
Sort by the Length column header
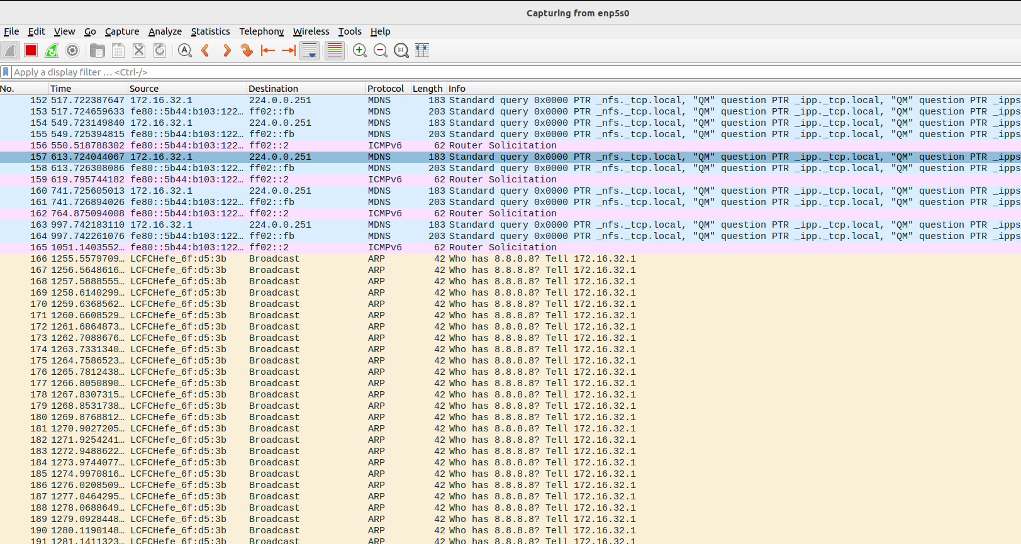tap(428, 89)
